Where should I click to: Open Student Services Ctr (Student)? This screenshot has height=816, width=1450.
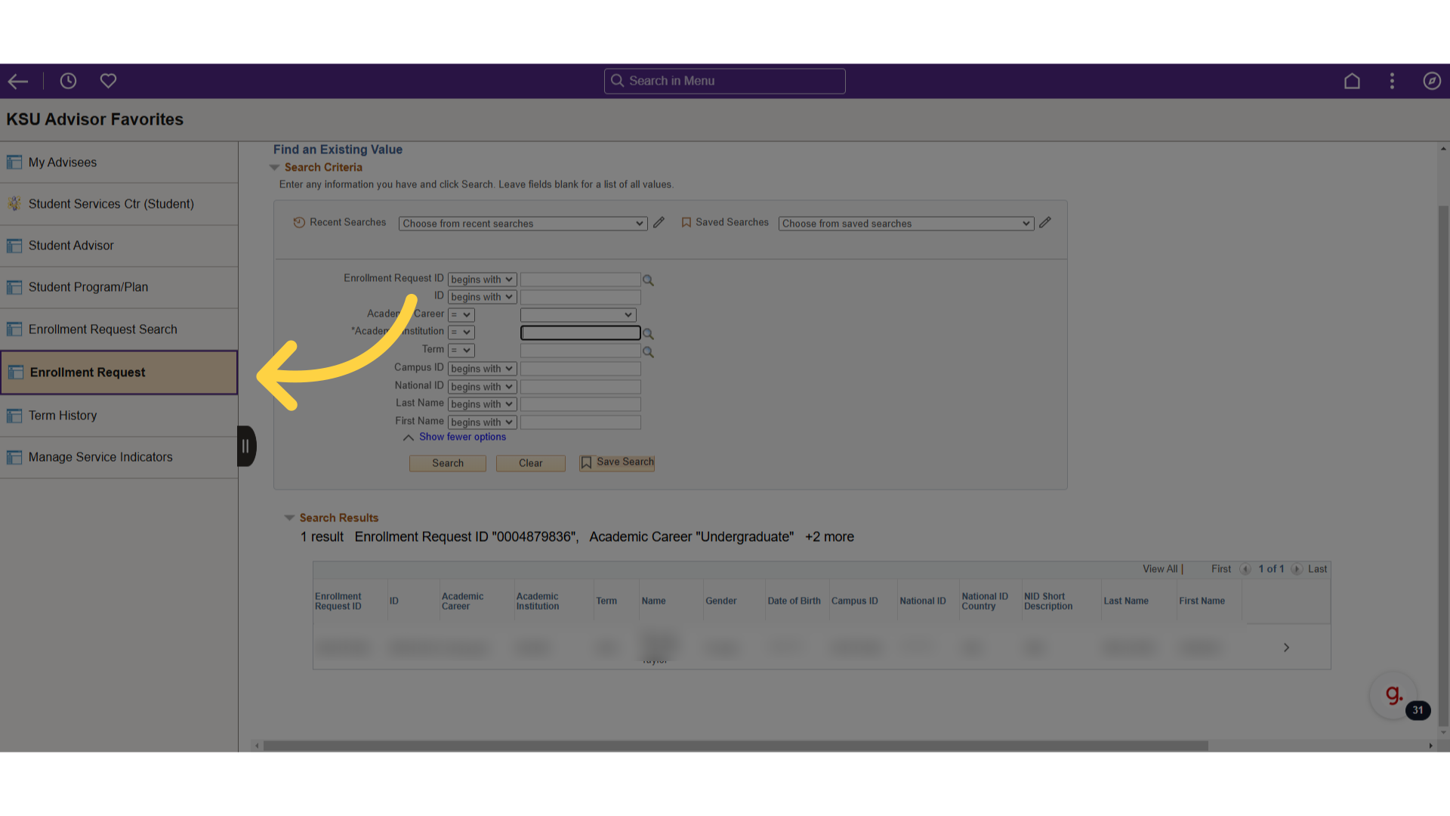pos(119,204)
